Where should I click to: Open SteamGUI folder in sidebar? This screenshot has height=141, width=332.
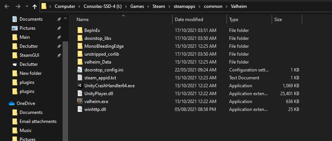point(29,55)
